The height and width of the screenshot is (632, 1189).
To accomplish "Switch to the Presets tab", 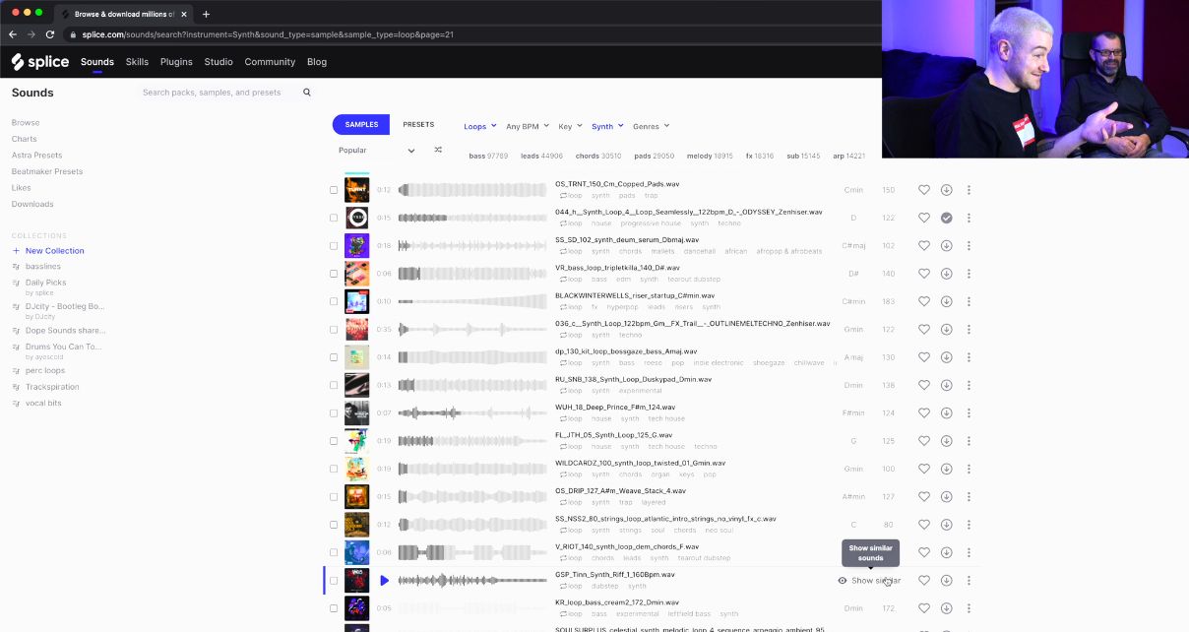I will [418, 125].
